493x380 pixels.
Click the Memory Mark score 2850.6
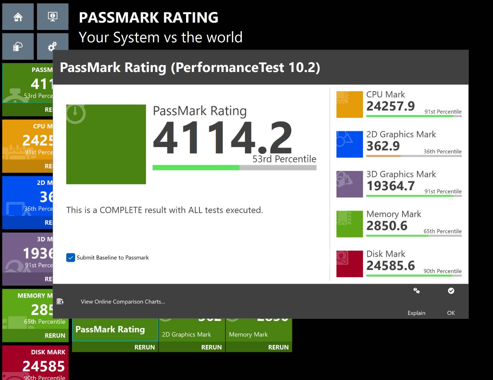tap(387, 226)
